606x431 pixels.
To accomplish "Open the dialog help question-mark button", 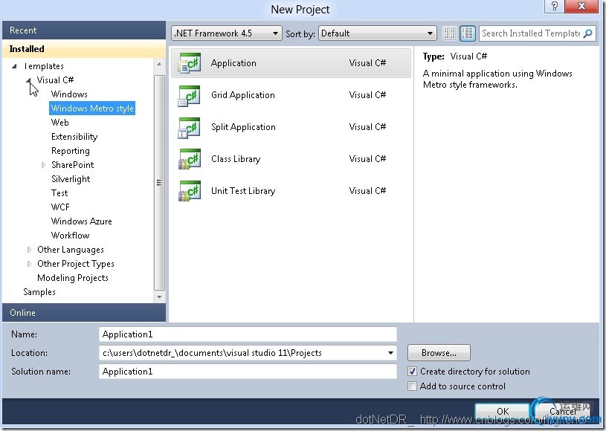I will click(x=554, y=6).
